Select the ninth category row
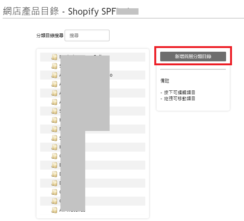Viewport: 244px width, 221px height. pyautogui.click(x=93, y=129)
